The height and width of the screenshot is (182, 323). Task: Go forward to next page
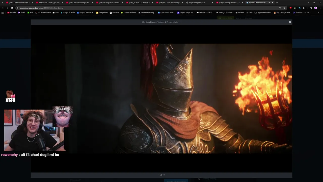[x=7, y=8]
